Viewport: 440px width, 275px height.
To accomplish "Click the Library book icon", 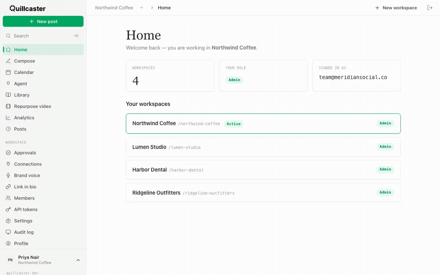I will click(x=8, y=95).
